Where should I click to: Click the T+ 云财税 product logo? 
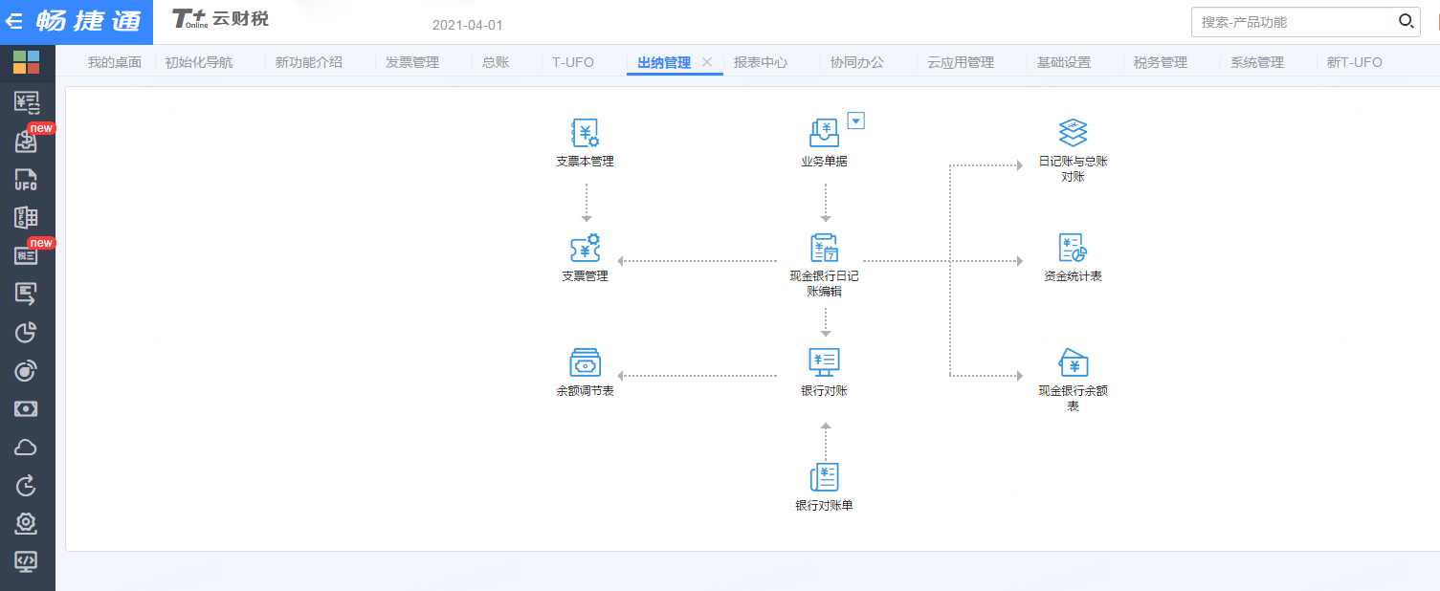coord(220,19)
